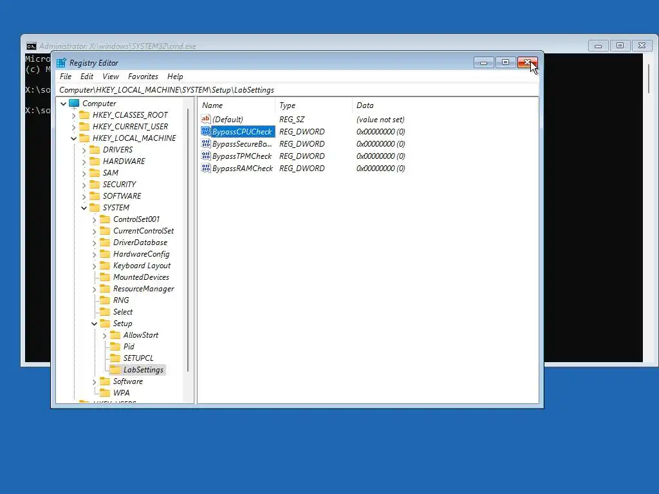Click the "(value not set)" data cell
Viewport: 659px width, 494px height.
tap(380, 119)
